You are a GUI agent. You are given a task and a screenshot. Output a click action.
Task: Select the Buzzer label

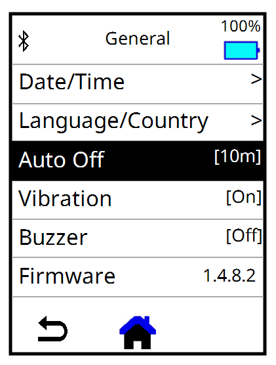pyautogui.click(x=53, y=238)
